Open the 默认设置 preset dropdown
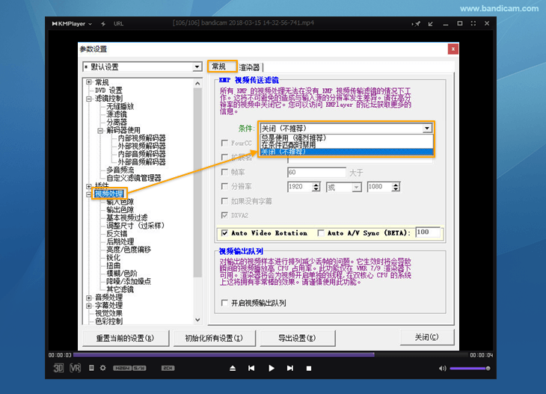546x394 pixels. [x=197, y=67]
